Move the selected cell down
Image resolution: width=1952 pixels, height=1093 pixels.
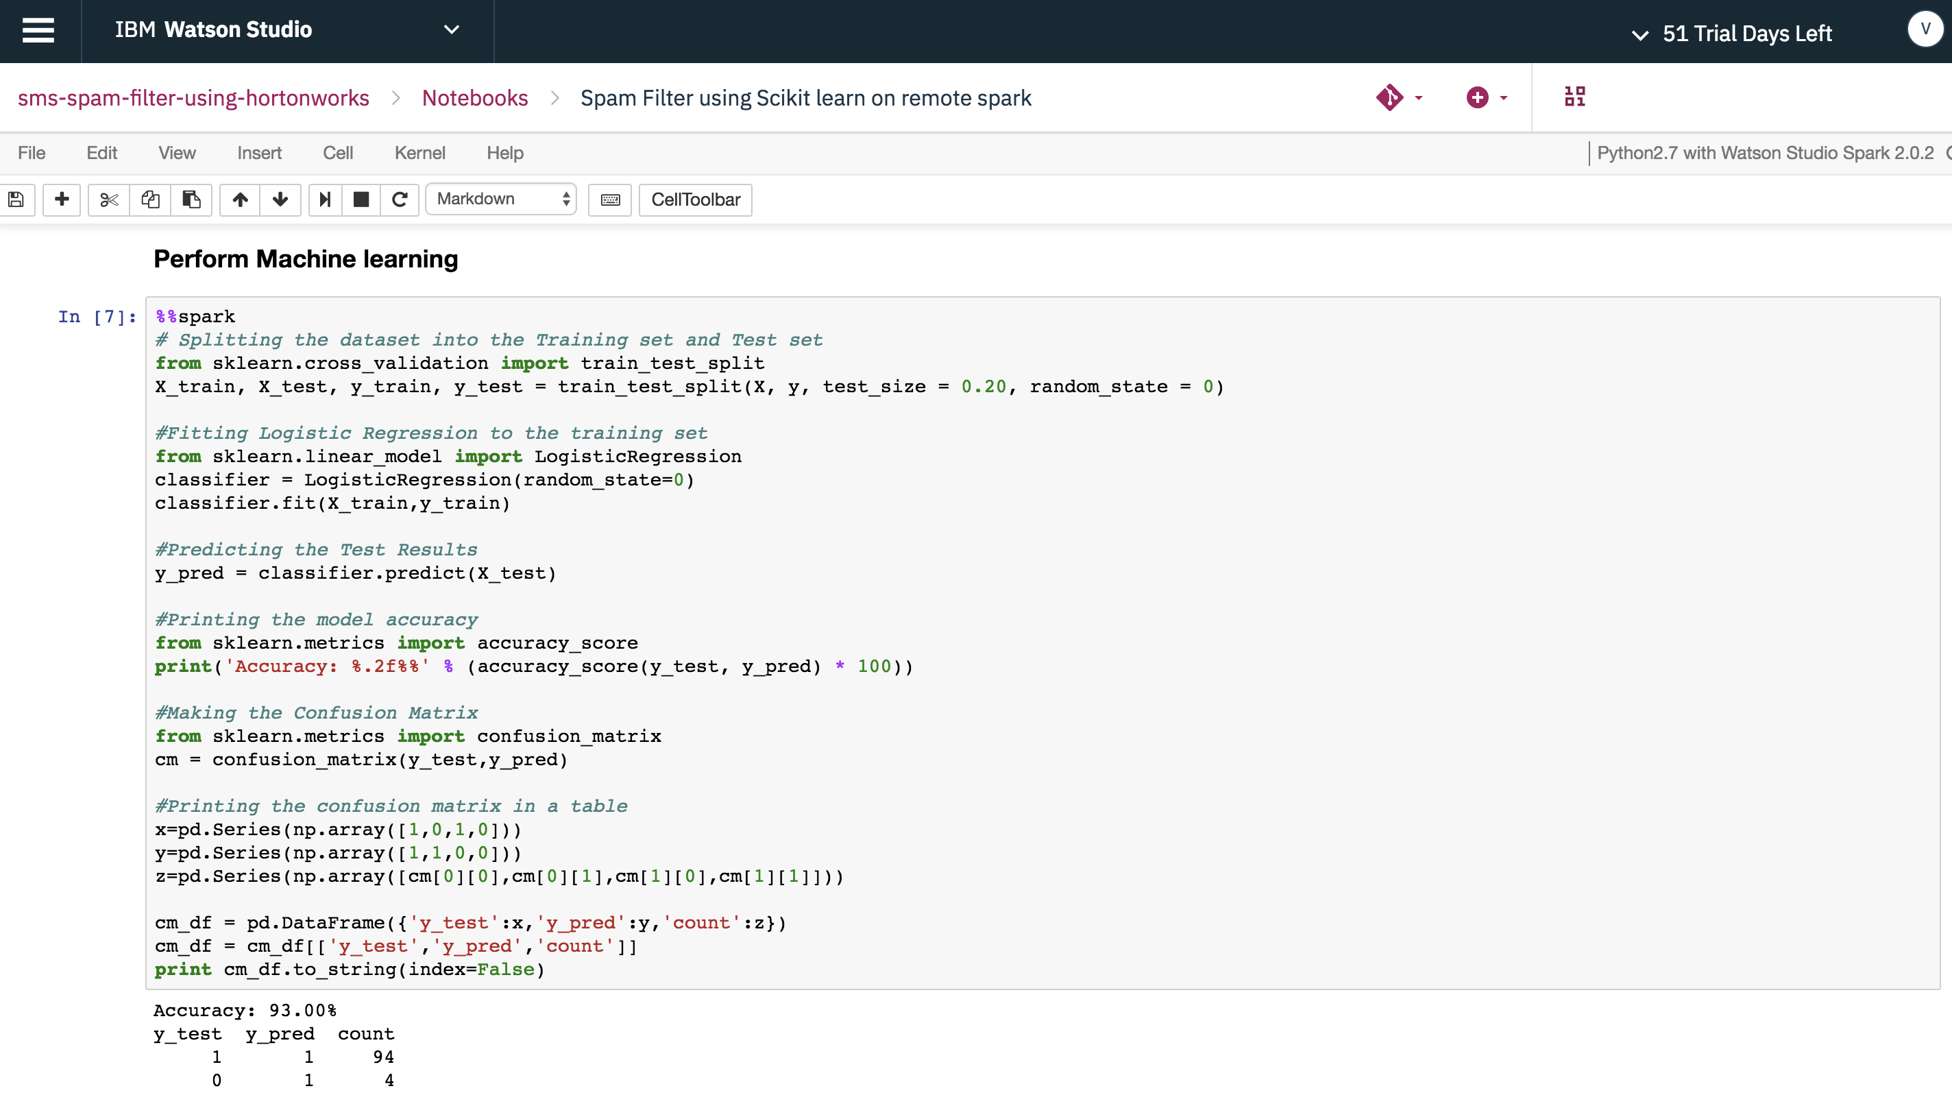point(280,200)
